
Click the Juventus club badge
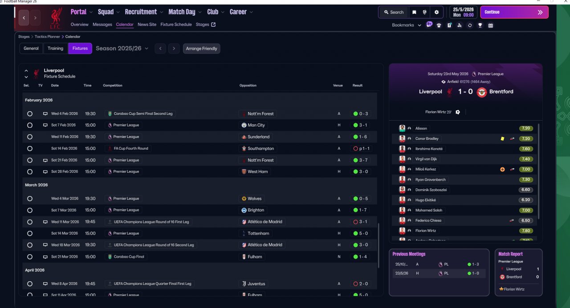coord(244,284)
